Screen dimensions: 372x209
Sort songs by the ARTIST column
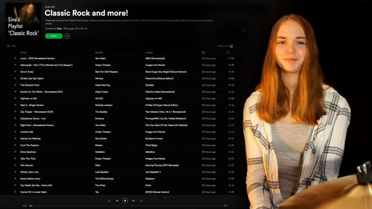(x=99, y=52)
